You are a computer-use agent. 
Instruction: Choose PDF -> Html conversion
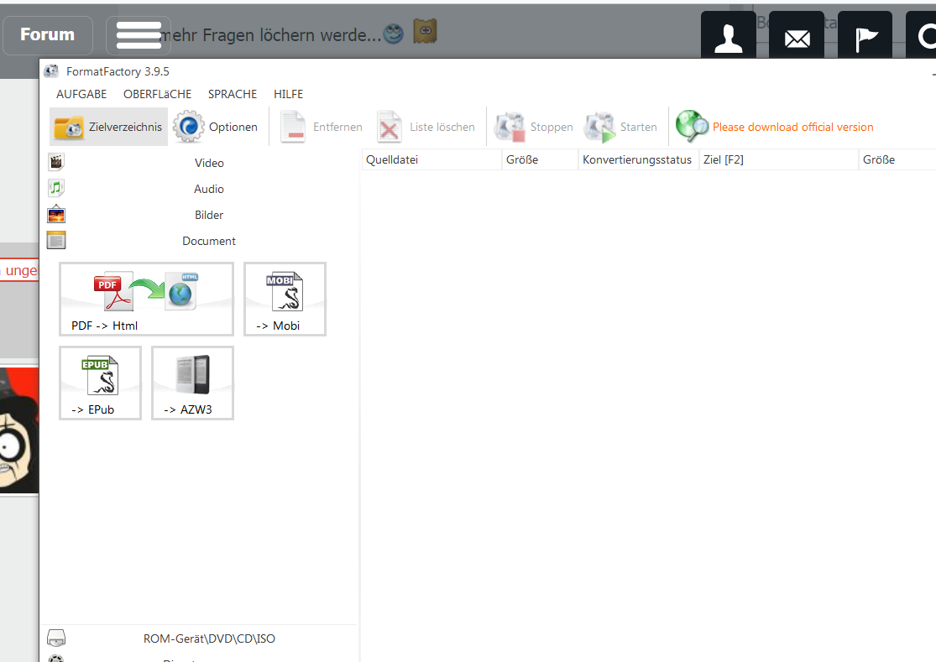[146, 300]
